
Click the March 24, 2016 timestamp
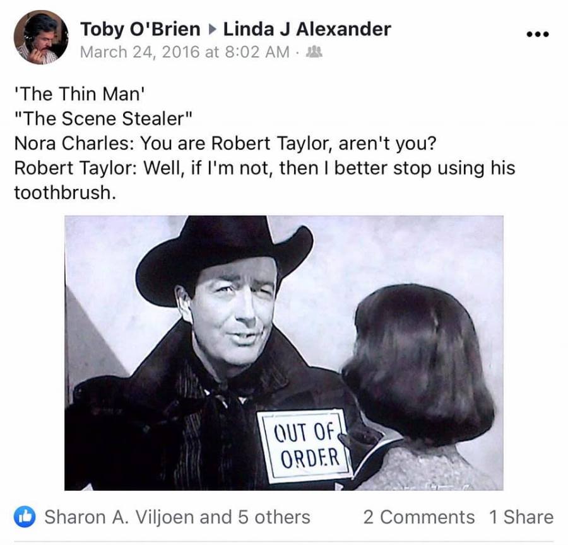tap(184, 52)
